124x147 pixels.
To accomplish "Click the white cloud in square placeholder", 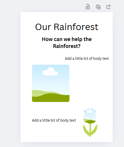I will coord(50,72).
